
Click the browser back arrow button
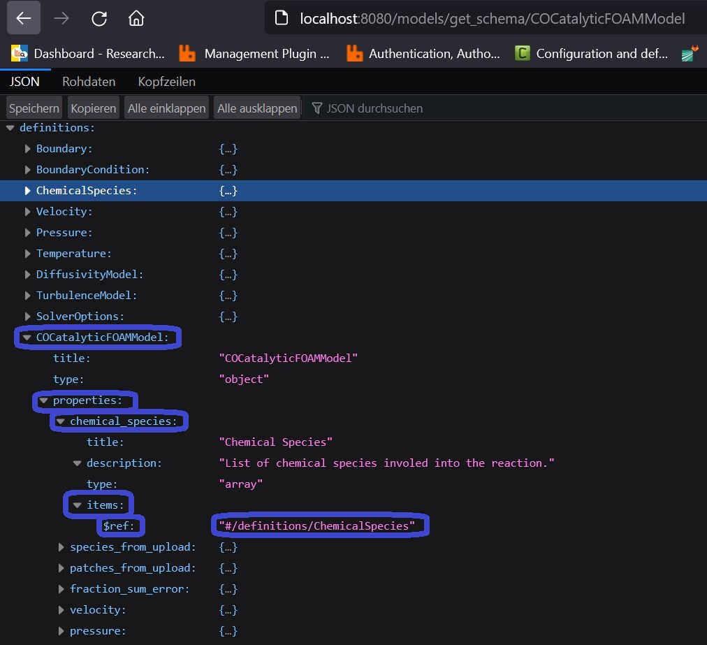24,18
